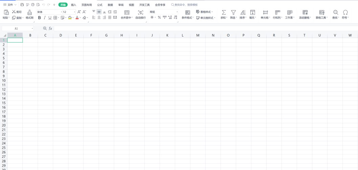The image size is (358, 170).
Task: Click the Rows and Columns (行和列) button
Action: tap(277, 15)
